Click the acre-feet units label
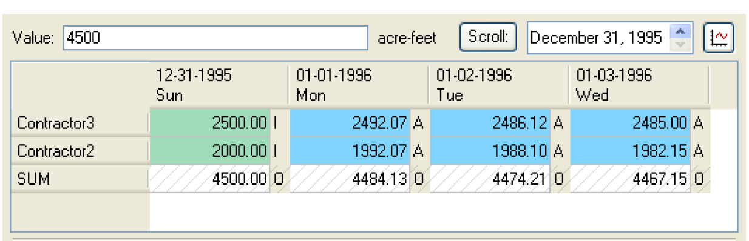This screenshot has width=749, height=241. coord(407,38)
